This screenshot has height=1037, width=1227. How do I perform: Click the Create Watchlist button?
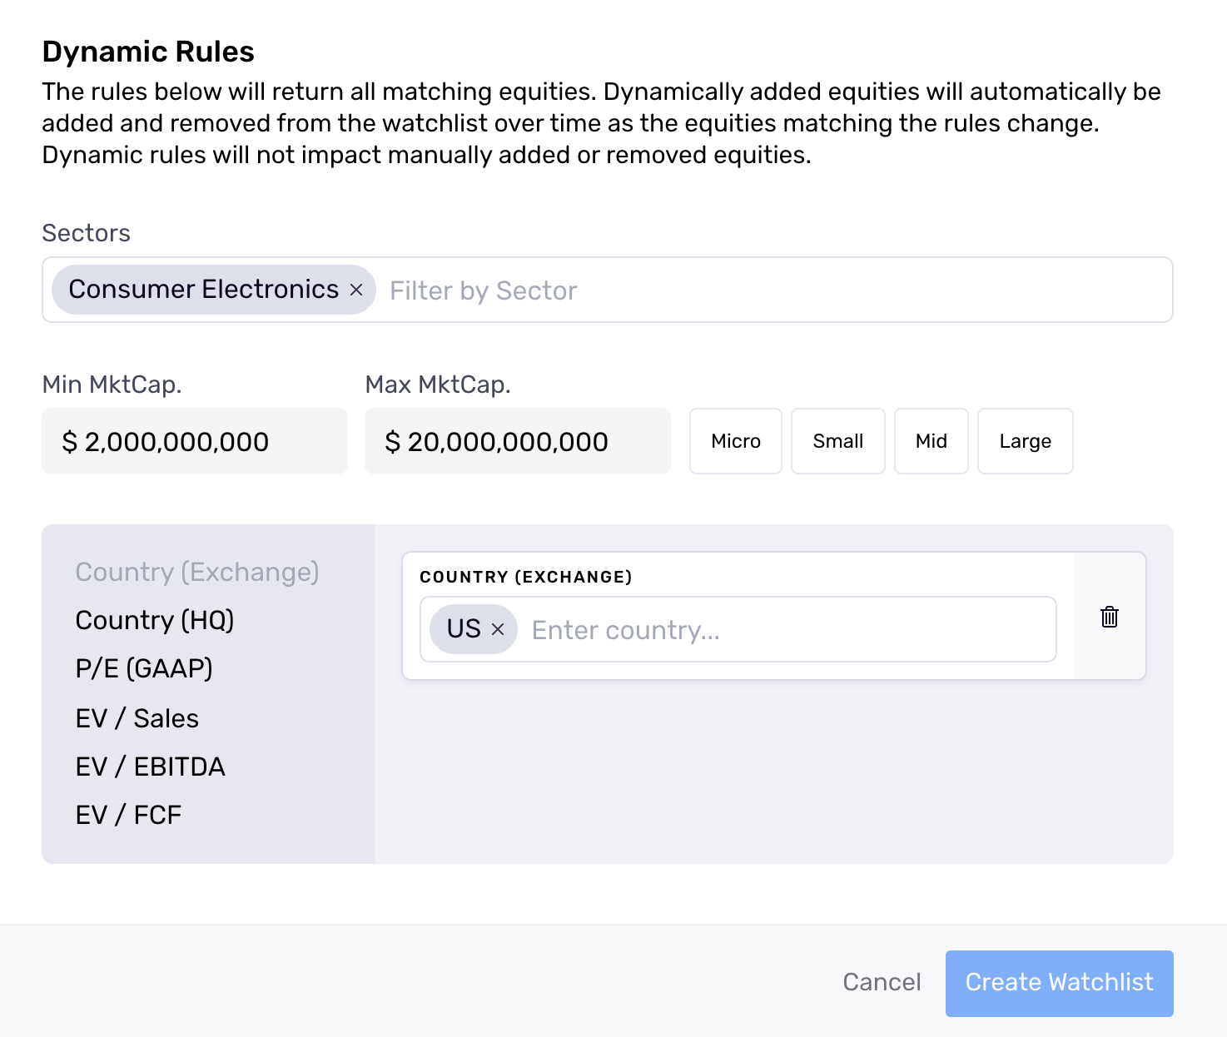[1060, 984]
